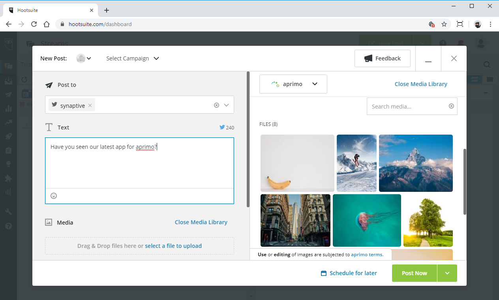Click the Twitter 240 character counter
Viewport: 499px width, 300px height.
227,127
